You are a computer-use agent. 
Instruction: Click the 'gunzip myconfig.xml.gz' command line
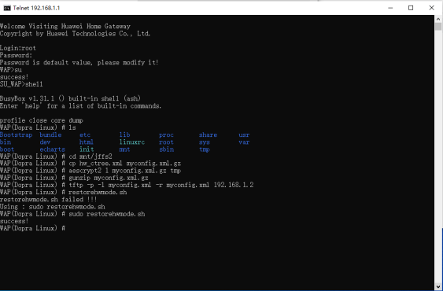click(x=74, y=178)
